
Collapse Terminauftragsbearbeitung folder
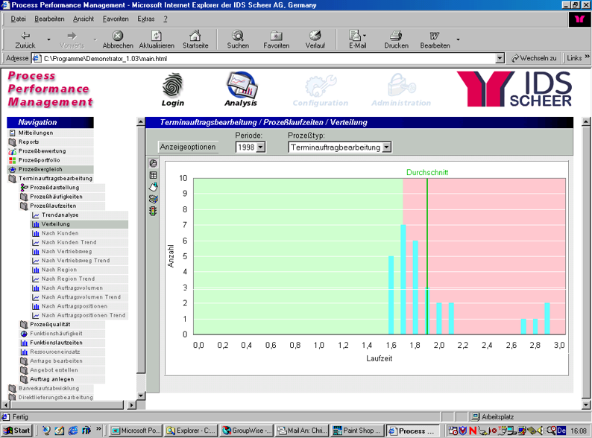click(50, 179)
